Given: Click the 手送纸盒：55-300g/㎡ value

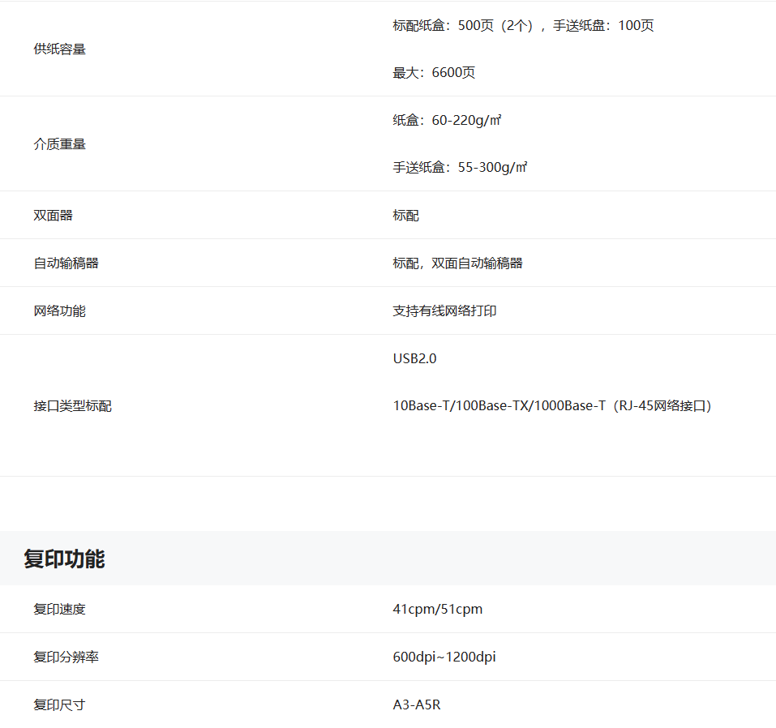Looking at the screenshot, I should pyautogui.click(x=460, y=168).
